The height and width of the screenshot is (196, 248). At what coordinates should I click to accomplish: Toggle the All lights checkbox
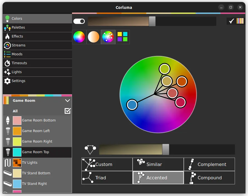pos(68,111)
